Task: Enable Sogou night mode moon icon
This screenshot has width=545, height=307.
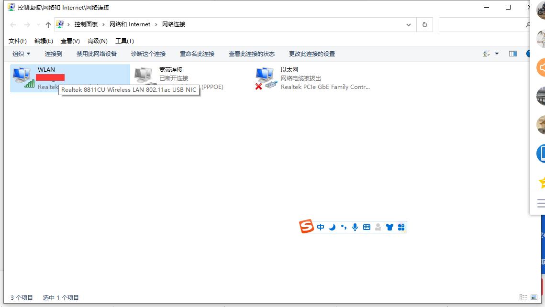Action: pyautogui.click(x=332, y=227)
